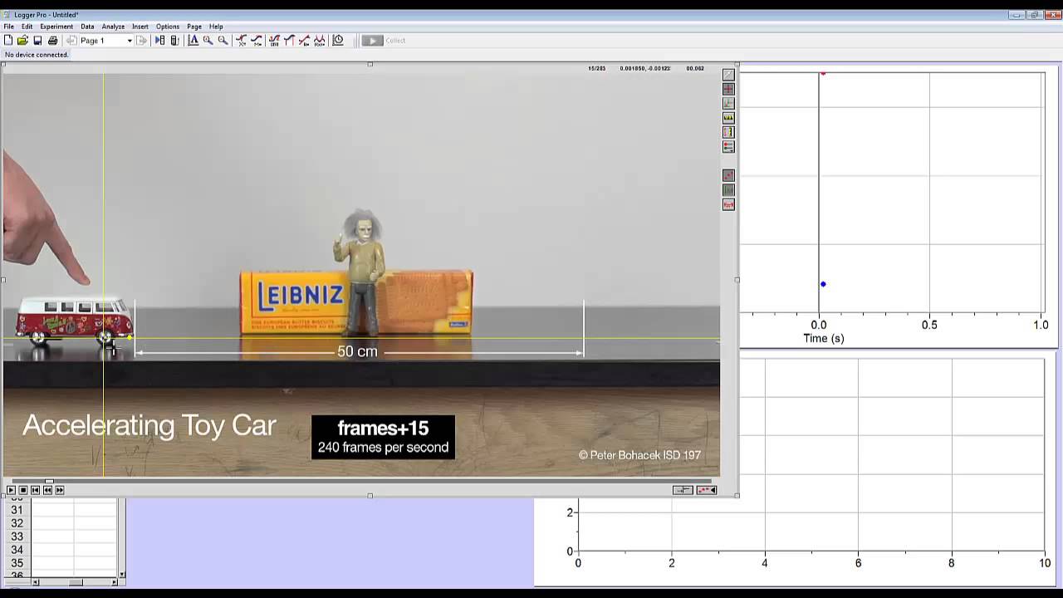Select row 33 in the data table
The width and height of the screenshot is (1063, 598).
17,537
